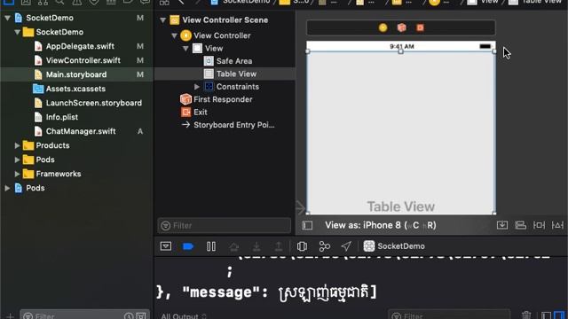
Task: Click the document outline Filter field
Action: [225, 225]
